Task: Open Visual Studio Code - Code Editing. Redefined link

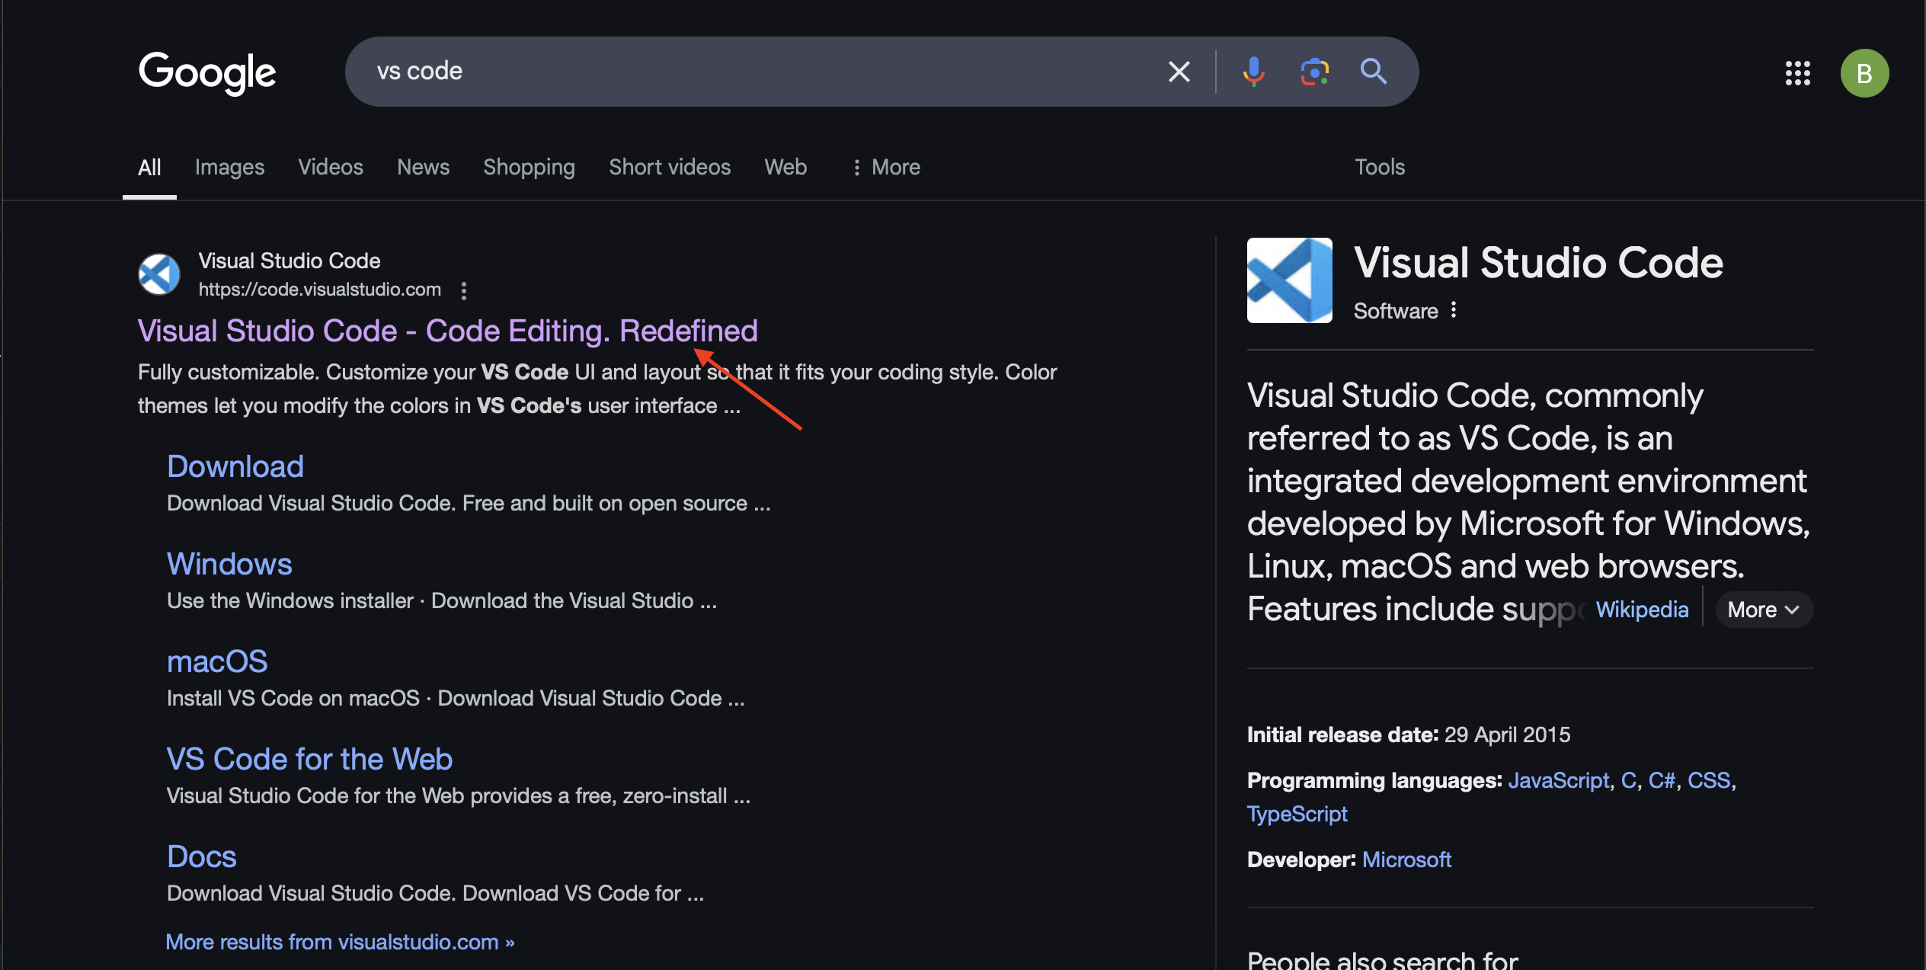Action: click(x=447, y=331)
